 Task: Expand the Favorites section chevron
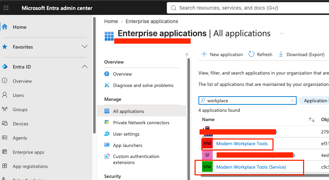85,47
